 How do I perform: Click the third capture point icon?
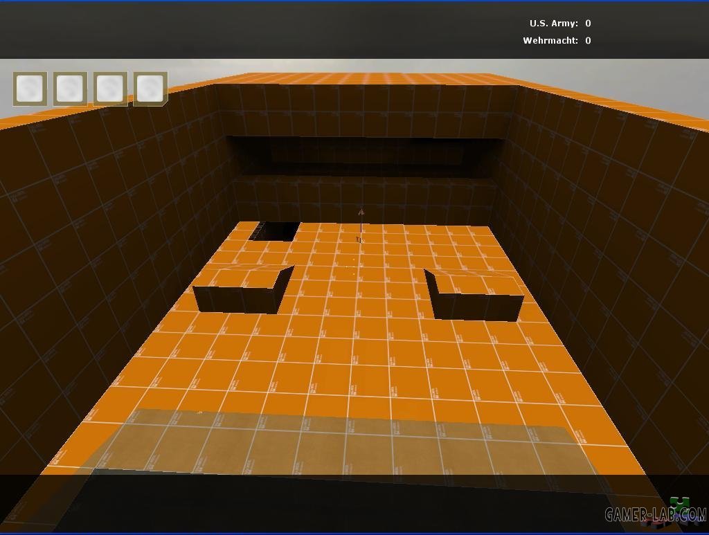pyautogui.click(x=110, y=89)
